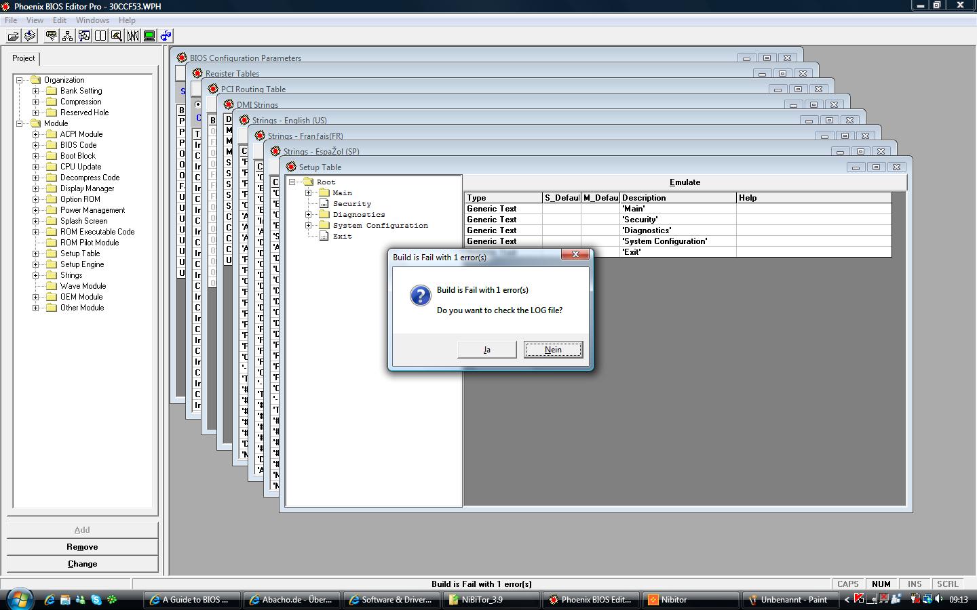Open the Edit menu
977x610 pixels.
tap(60, 20)
